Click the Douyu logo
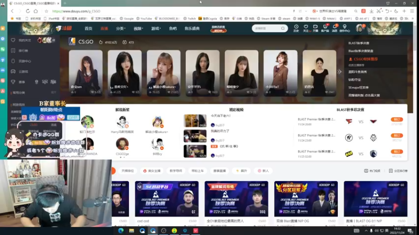 pyautogui.click(x=64, y=28)
